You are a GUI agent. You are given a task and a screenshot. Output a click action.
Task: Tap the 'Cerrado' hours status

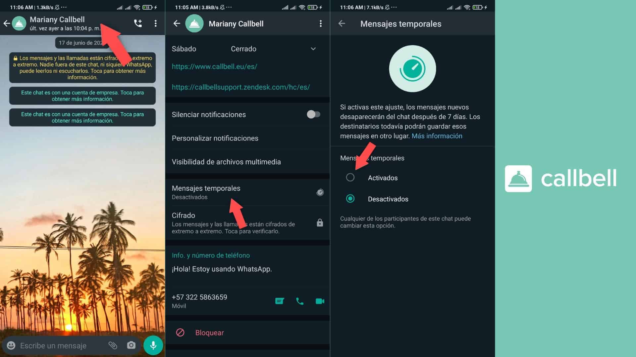coord(243,49)
